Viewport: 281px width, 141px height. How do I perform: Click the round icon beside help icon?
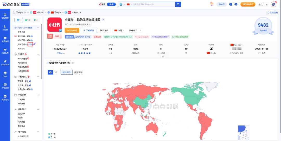pyautogui.click(x=236, y=4)
